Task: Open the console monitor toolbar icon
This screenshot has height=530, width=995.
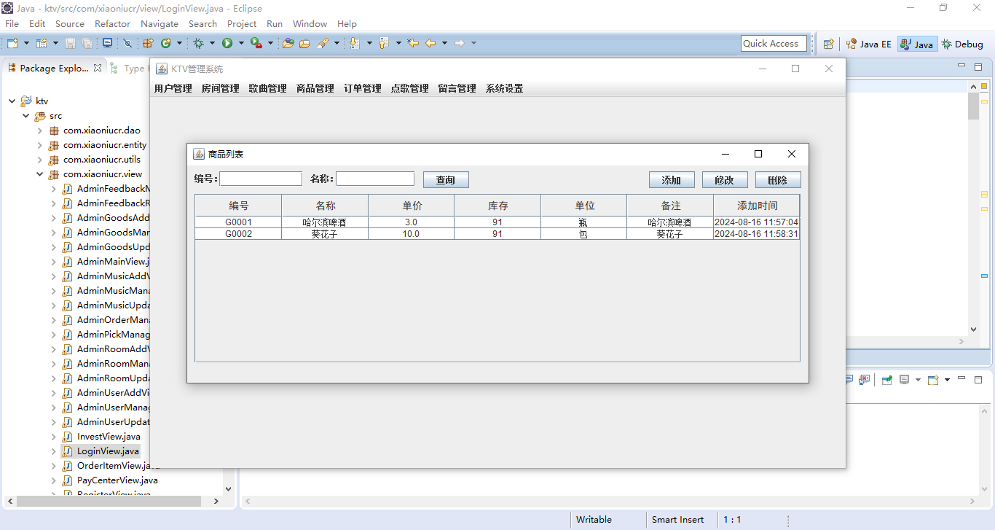Action: pos(107,43)
